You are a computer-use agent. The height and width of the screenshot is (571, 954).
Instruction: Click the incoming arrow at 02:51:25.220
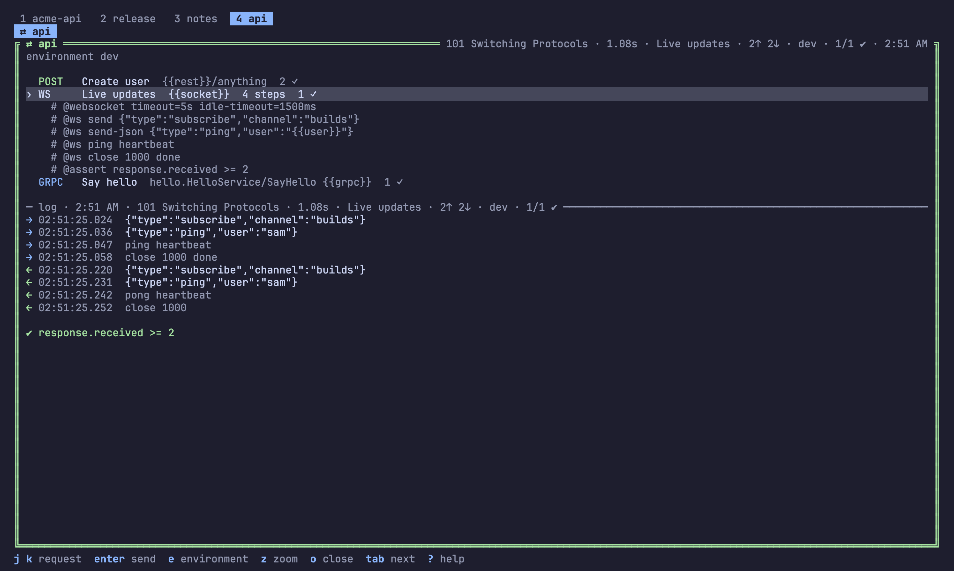29,270
